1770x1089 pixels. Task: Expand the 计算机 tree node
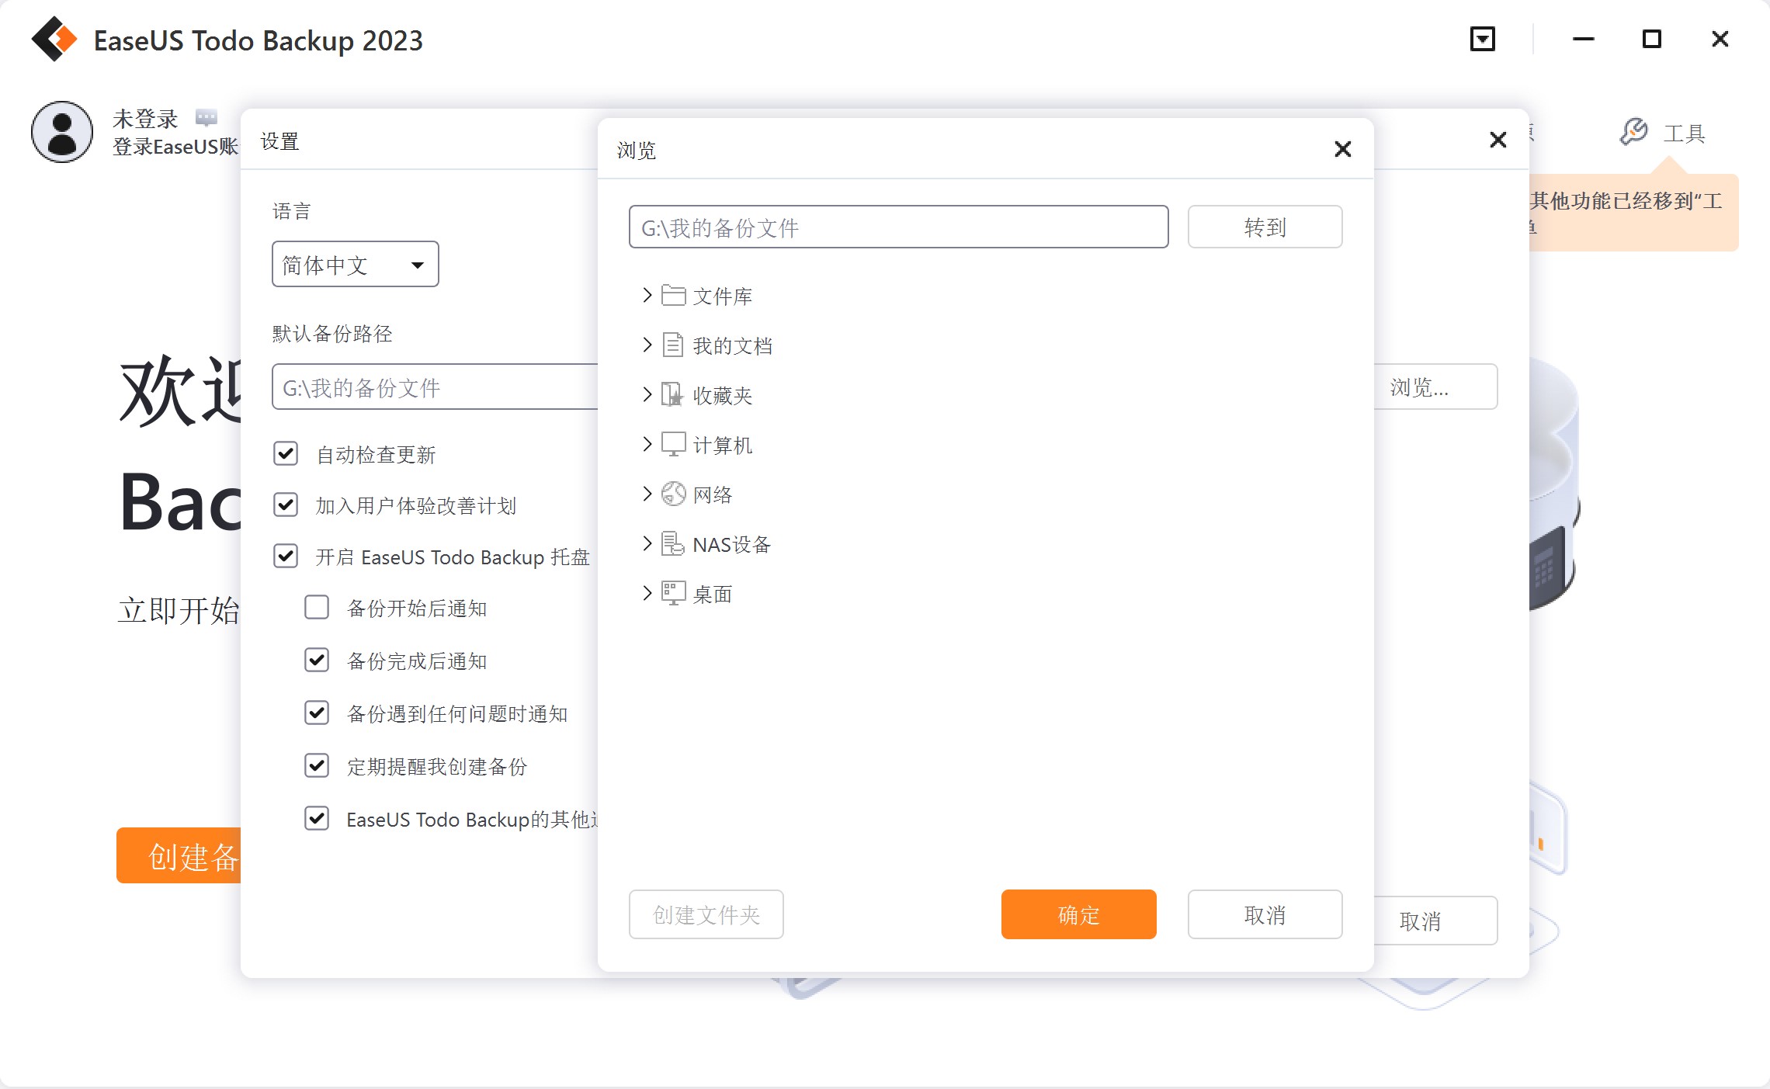coord(647,444)
